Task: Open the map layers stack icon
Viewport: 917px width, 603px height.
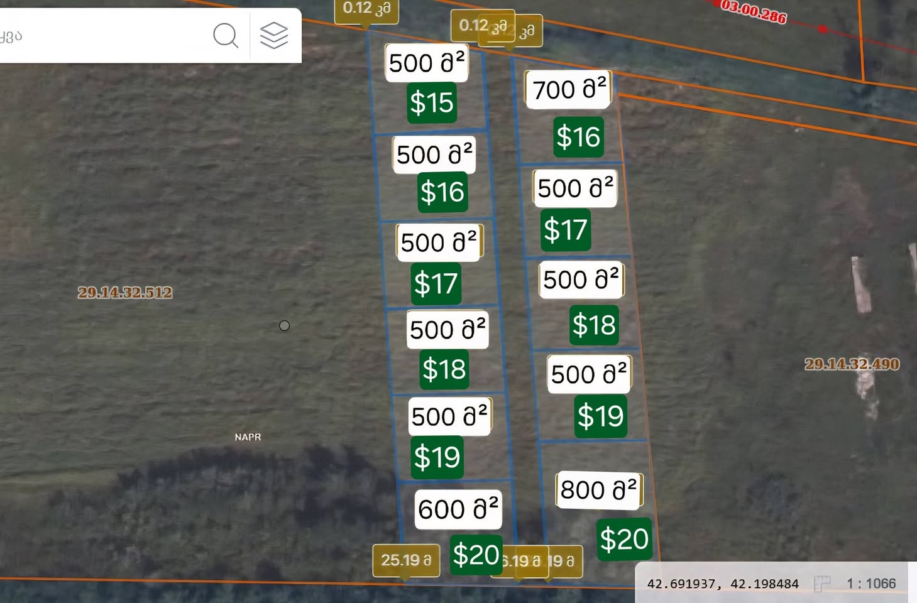Action: click(x=274, y=35)
